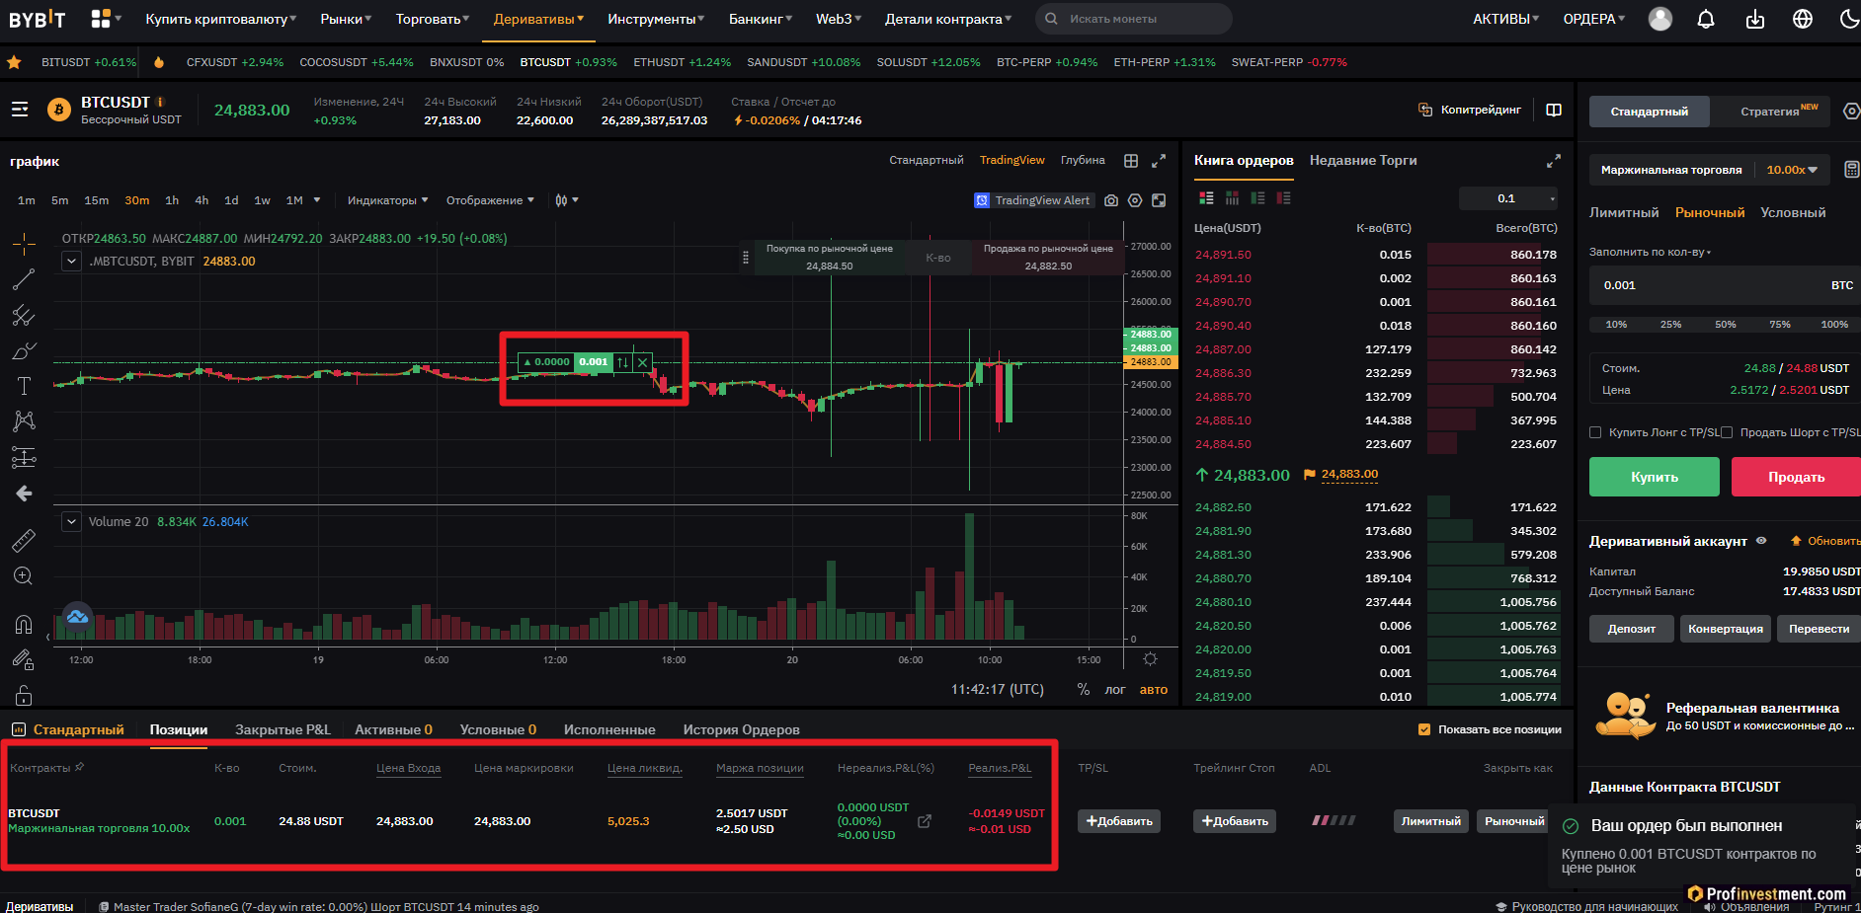Image resolution: width=1861 pixels, height=913 pixels.
Task: Toggle the magnet mode icon
Action: pyautogui.click(x=24, y=624)
